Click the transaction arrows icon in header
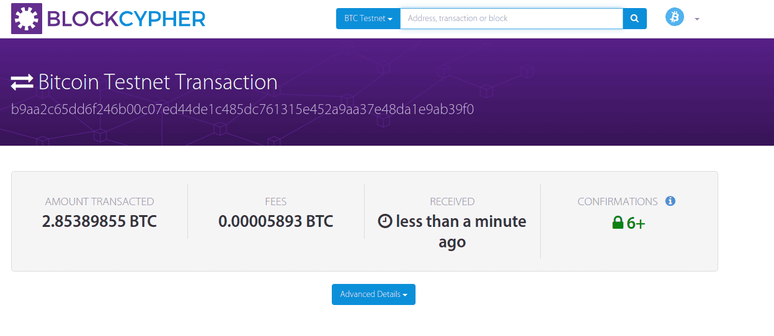Screen dimensions: 774x336 22,82
